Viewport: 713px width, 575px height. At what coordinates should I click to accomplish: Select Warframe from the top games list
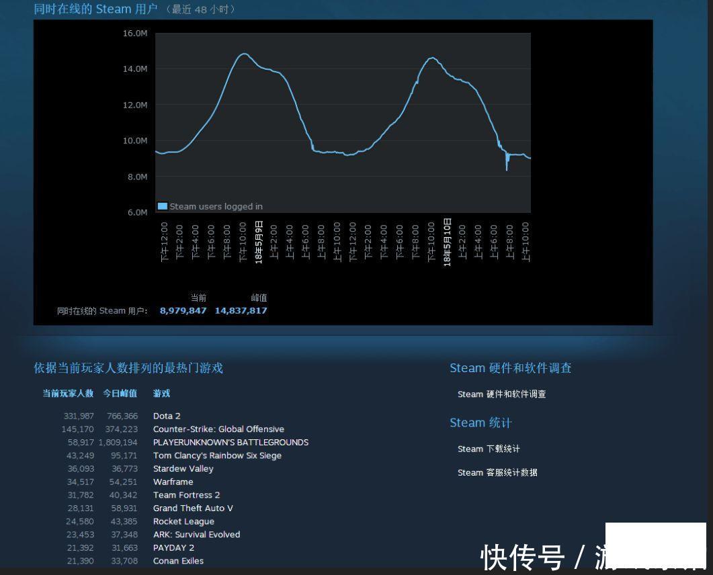pyautogui.click(x=173, y=482)
